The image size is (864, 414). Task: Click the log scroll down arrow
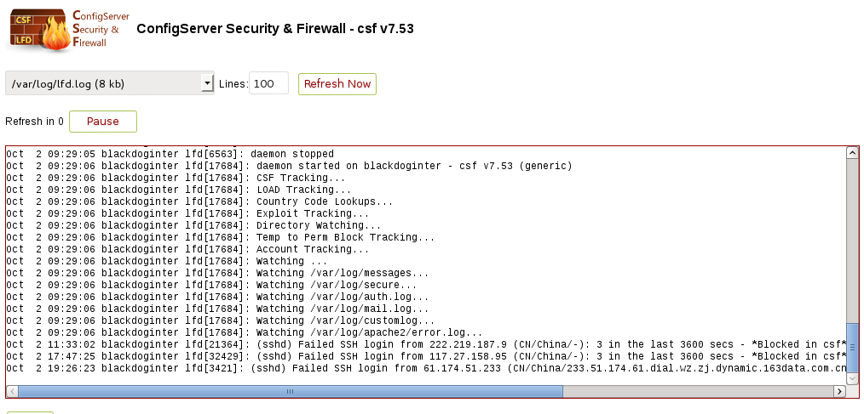852,378
